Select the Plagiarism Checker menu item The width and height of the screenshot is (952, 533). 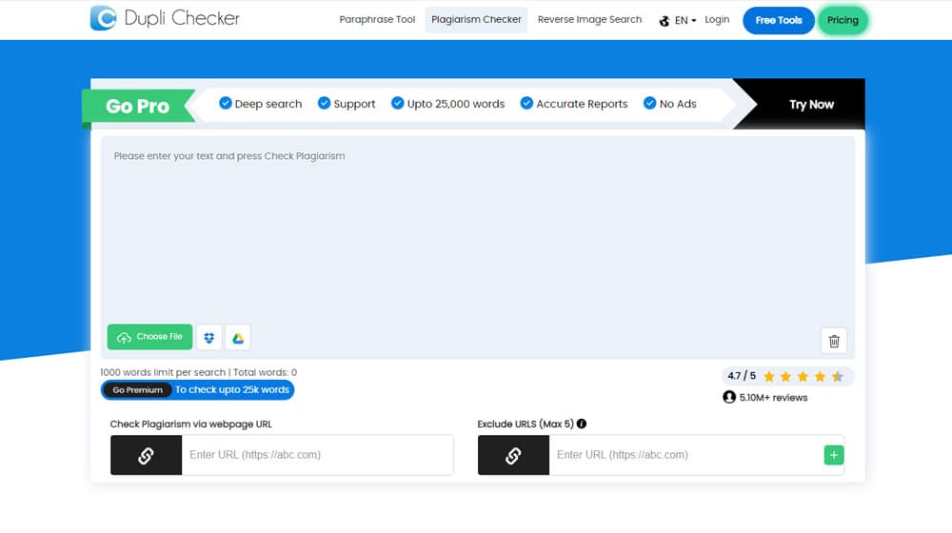476,19
